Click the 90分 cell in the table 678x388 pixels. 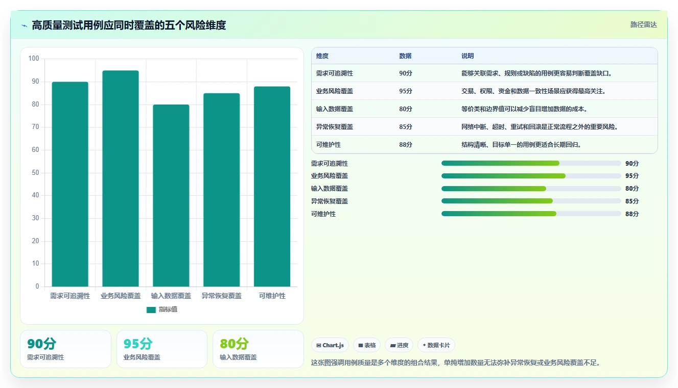click(406, 73)
